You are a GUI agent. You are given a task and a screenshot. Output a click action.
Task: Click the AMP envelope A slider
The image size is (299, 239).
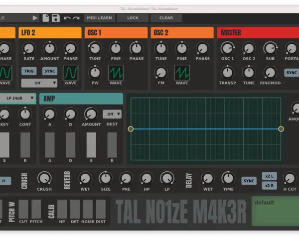[50, 145]
